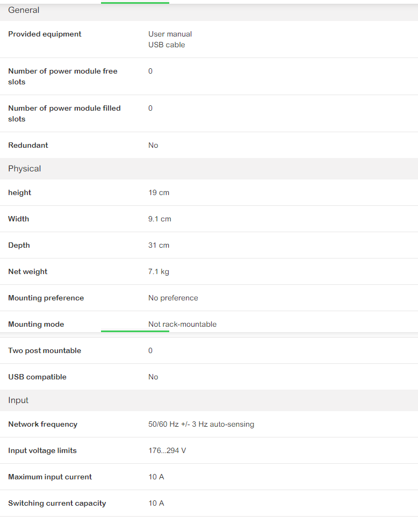This screenshot has width=418, height=517.
Task: Collapse the Physical section header
Action: (x=209, y=169)
